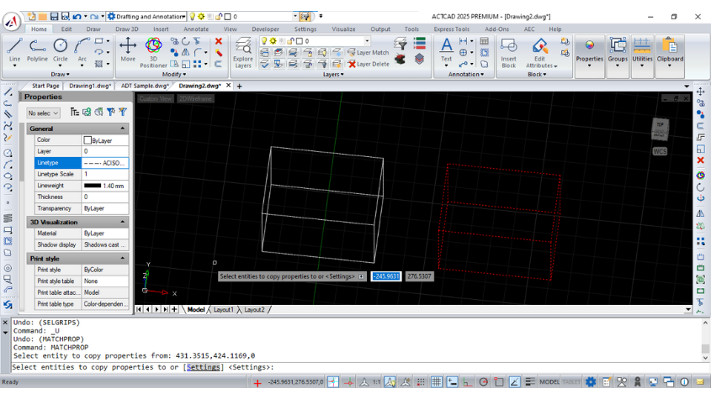Toggle TABLET mode in status bar
The width and height of the screenshot is (711, 399).
click(571, 382)
